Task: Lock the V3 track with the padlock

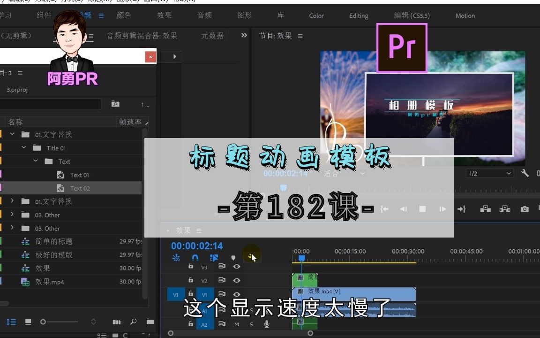Action: pyautogui.click(x=190, y=266)
